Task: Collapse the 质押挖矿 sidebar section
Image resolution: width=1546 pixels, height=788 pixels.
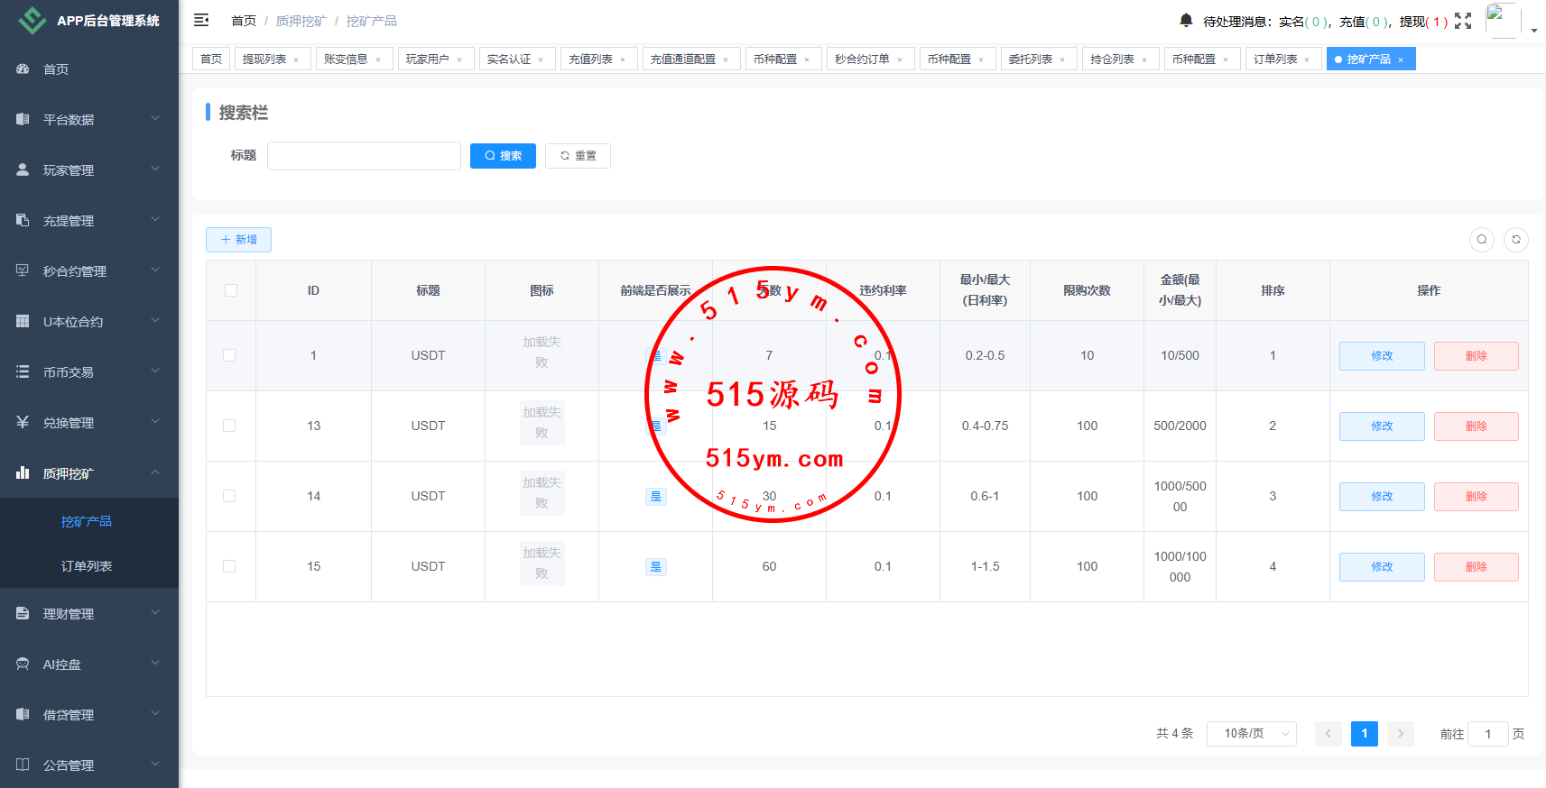Action: 88,473
